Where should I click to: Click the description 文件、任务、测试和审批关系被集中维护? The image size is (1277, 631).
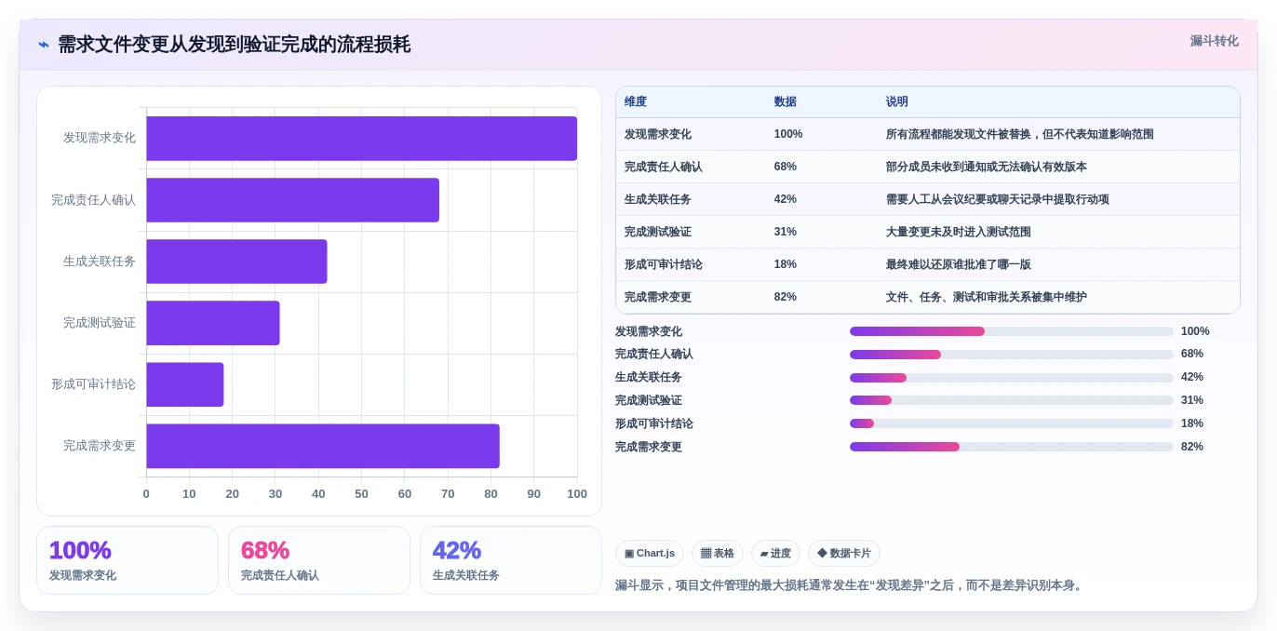[x=987, y=297]
